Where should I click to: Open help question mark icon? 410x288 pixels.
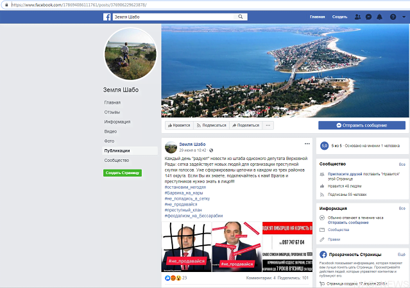[393, 17]
